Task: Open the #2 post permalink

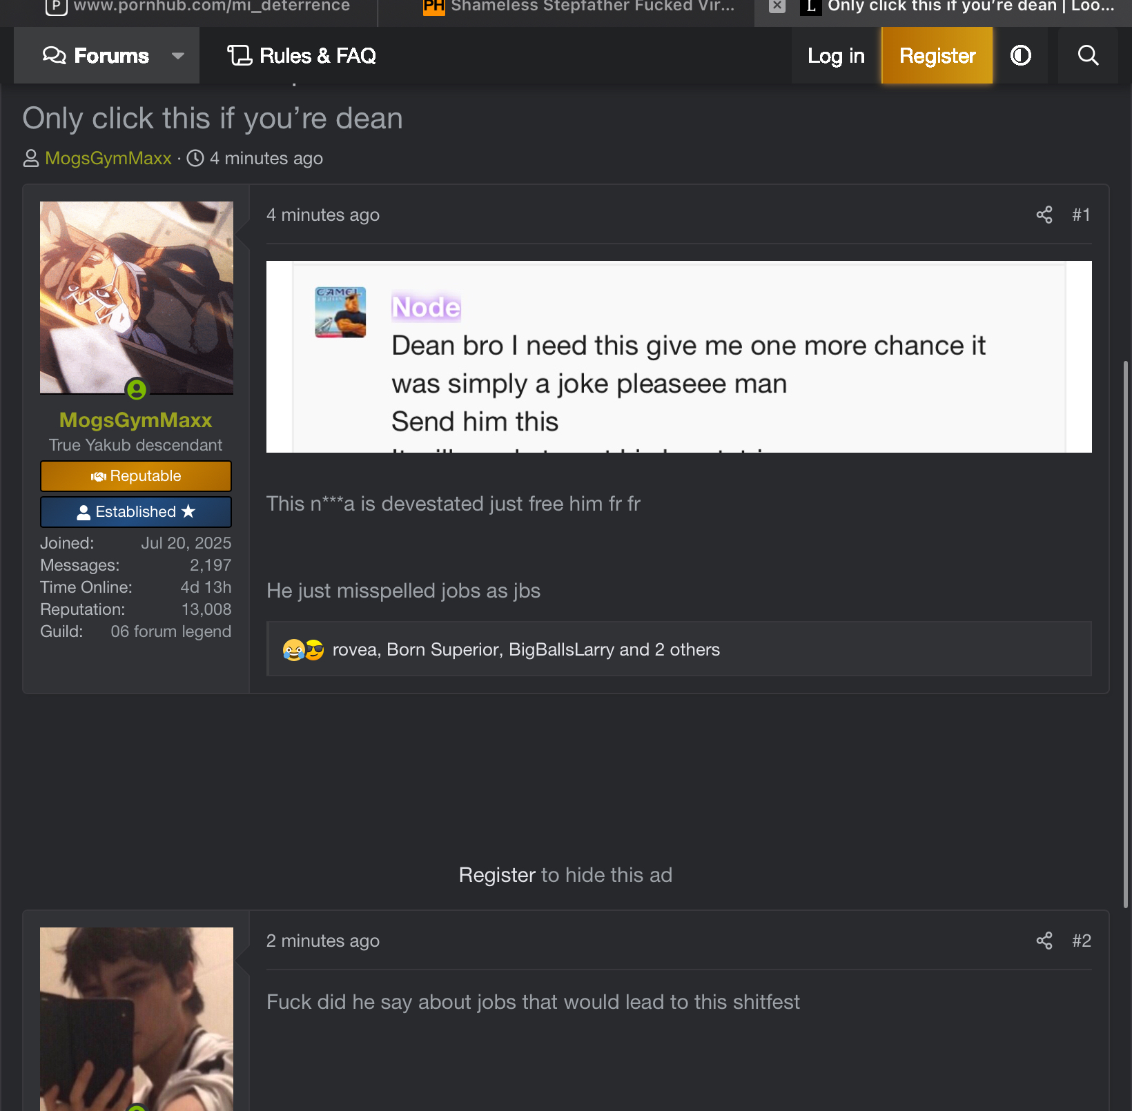Action: (1081, 941)
